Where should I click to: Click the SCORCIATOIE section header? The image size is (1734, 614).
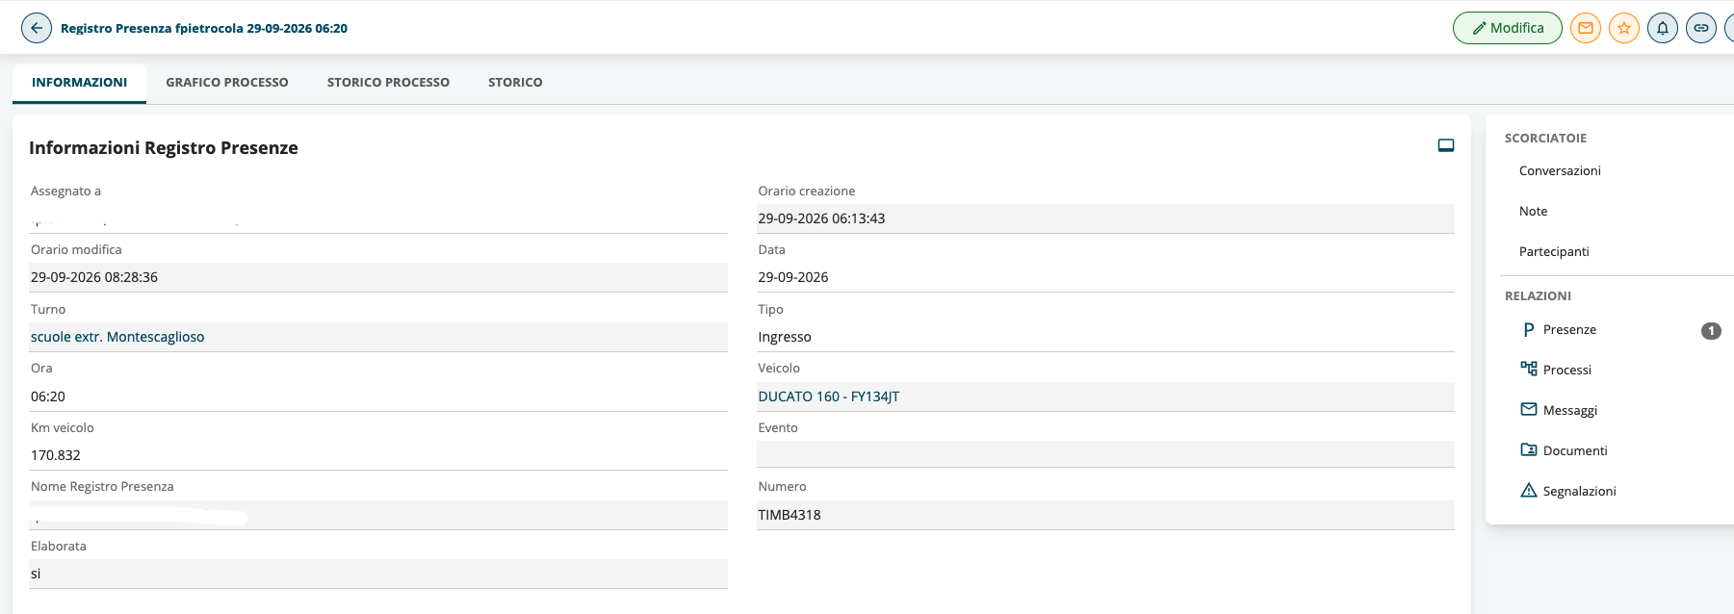coord(1545,138)
